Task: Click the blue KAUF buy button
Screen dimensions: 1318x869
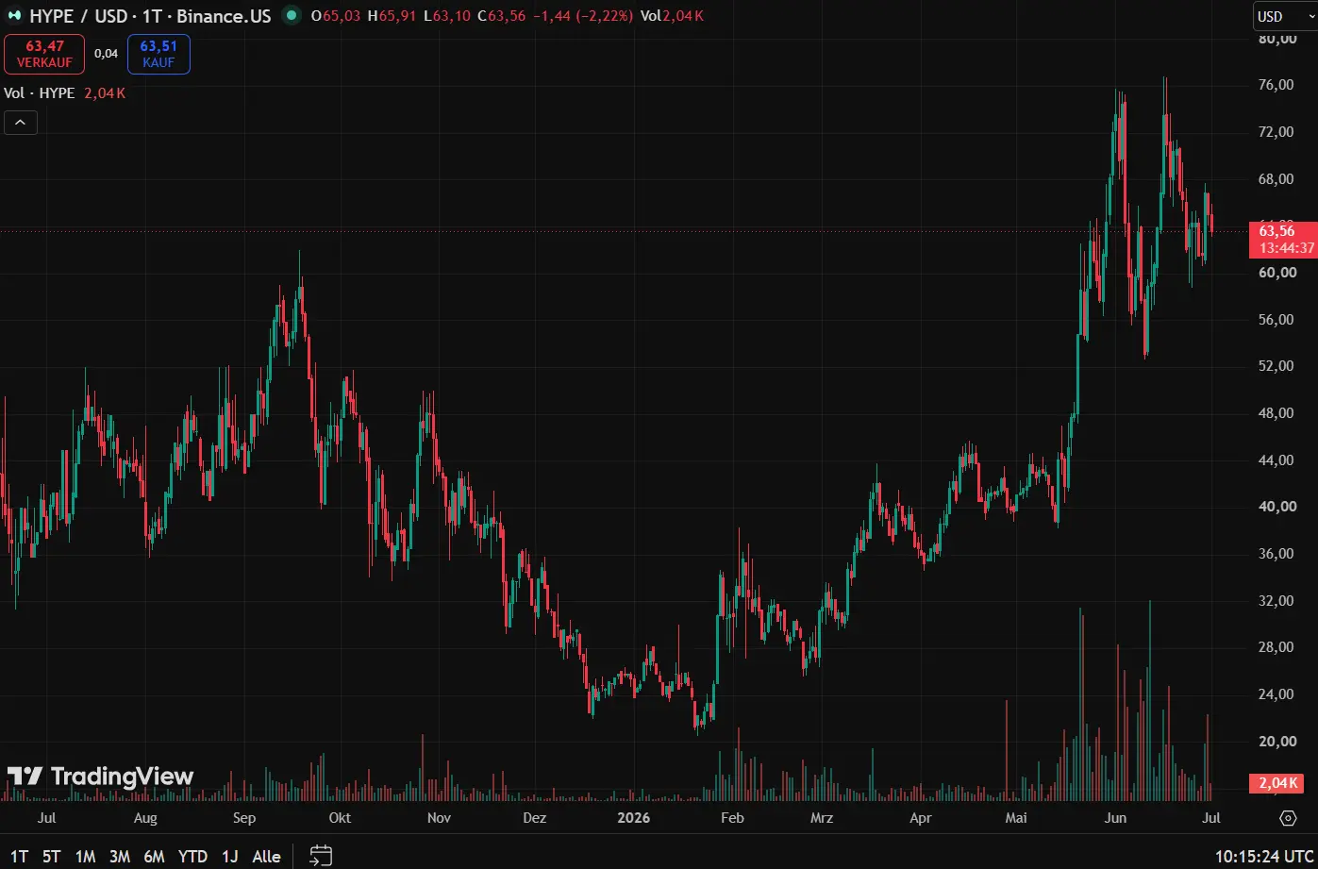Action: [x=158, y=54]
